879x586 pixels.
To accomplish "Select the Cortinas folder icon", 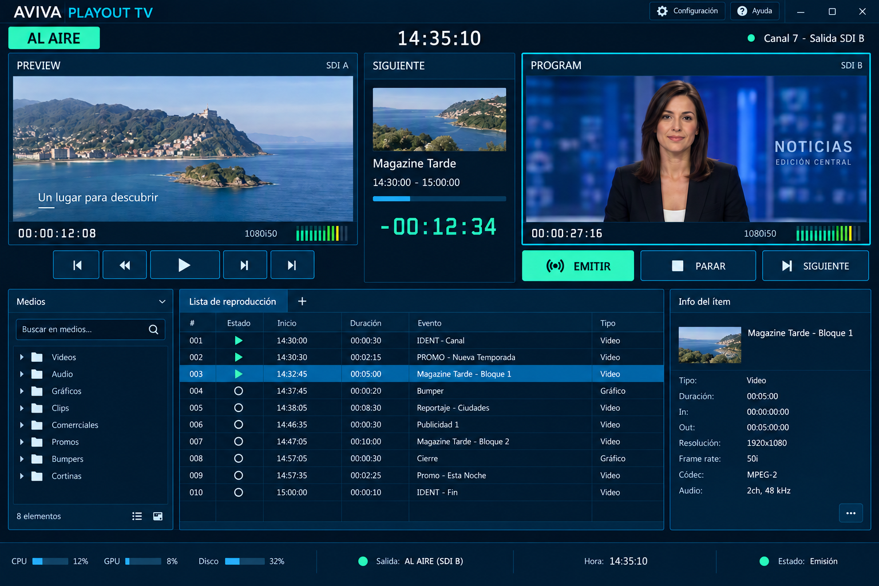I will pos(37,476).
